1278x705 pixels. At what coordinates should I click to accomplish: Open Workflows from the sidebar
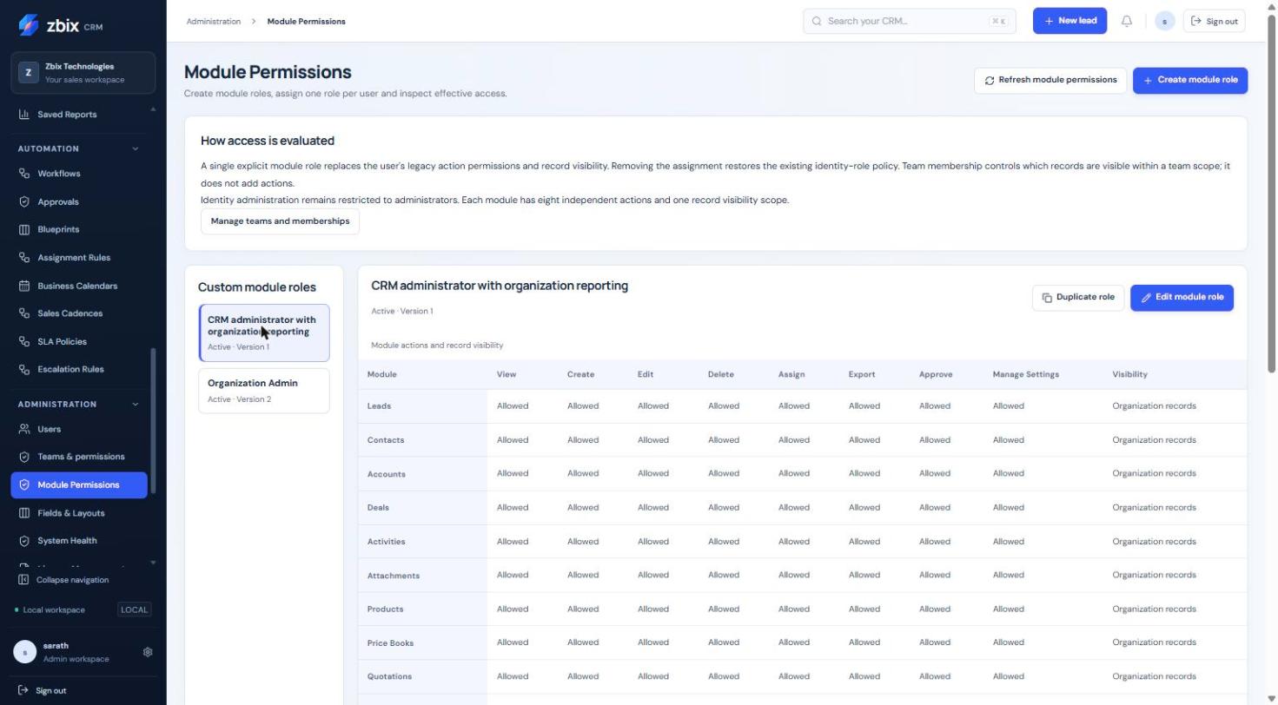[x=78, y=174]
